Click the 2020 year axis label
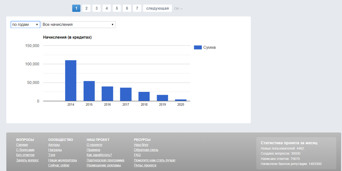The image size is (342, 171). pyautogui.click(x=181, y=105)
